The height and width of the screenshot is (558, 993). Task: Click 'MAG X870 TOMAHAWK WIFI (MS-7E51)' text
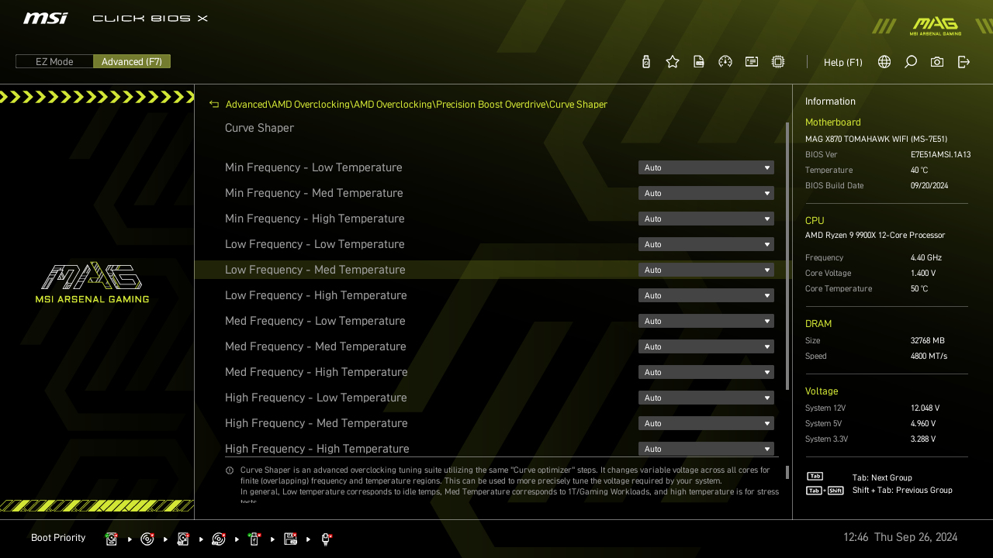(x=876, y=139)
